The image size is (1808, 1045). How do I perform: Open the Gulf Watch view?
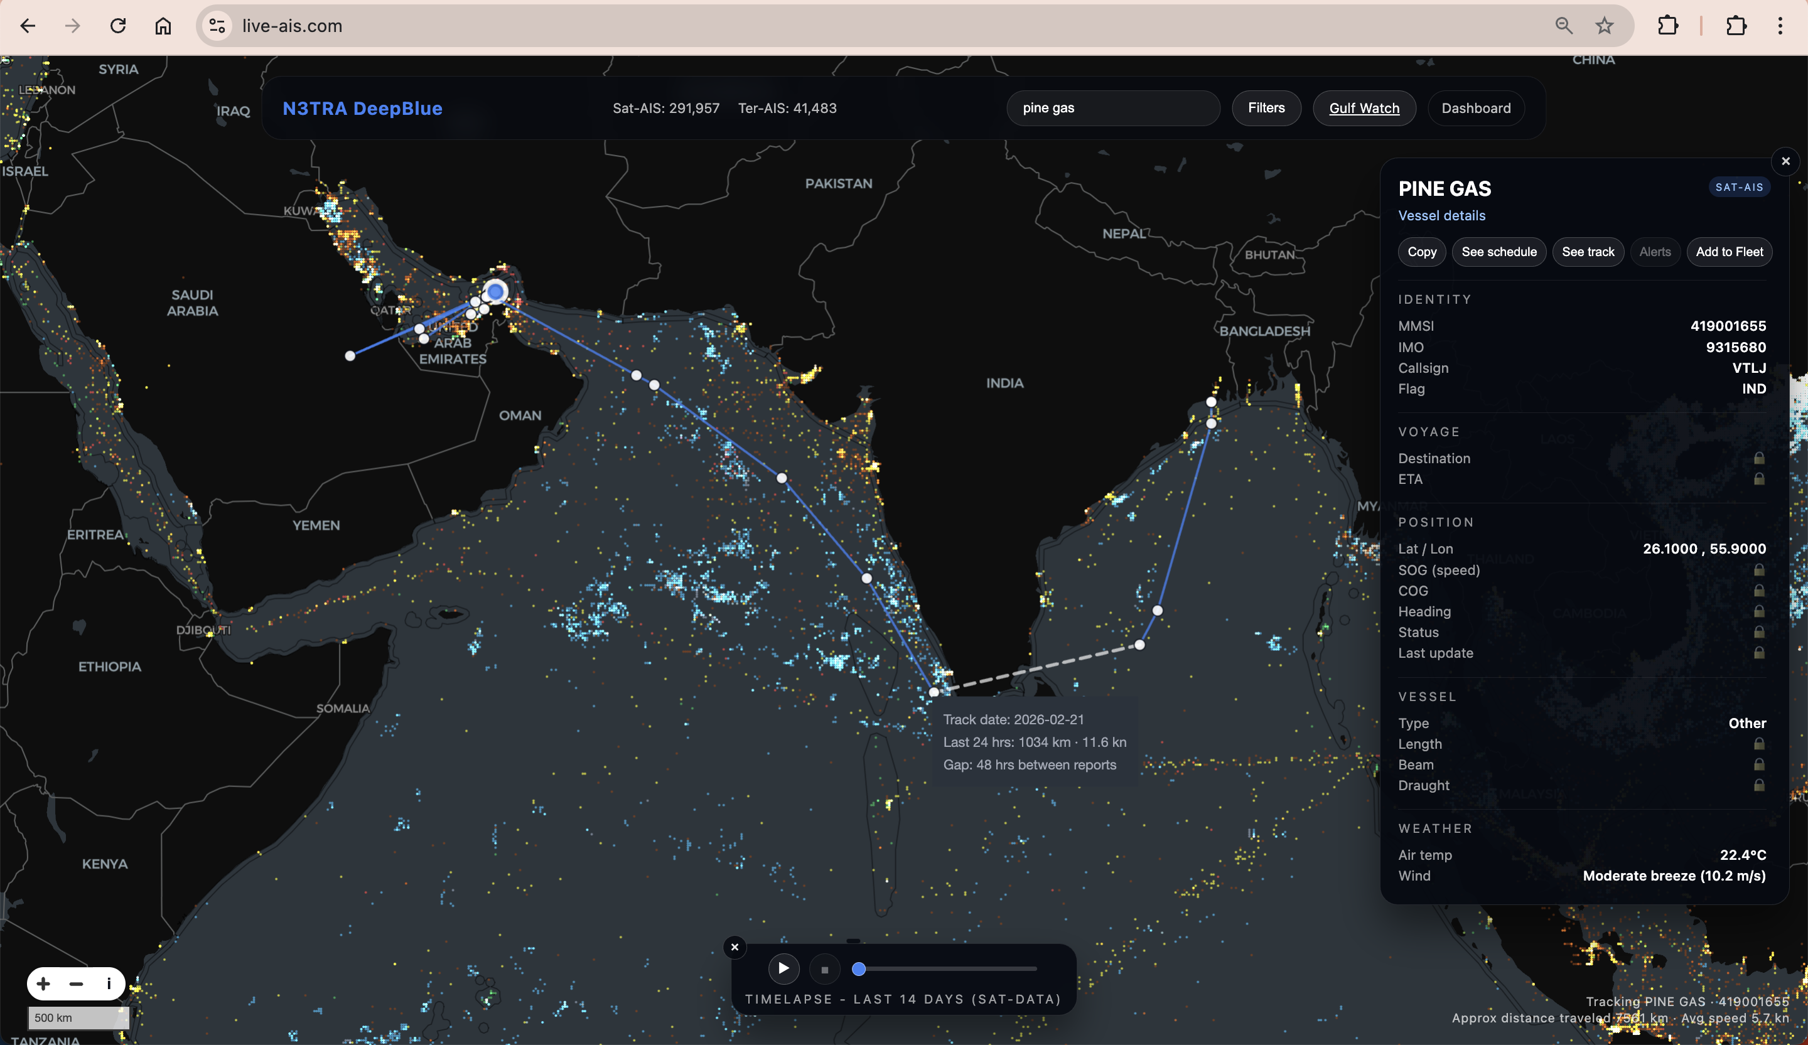coord(1364,109)
